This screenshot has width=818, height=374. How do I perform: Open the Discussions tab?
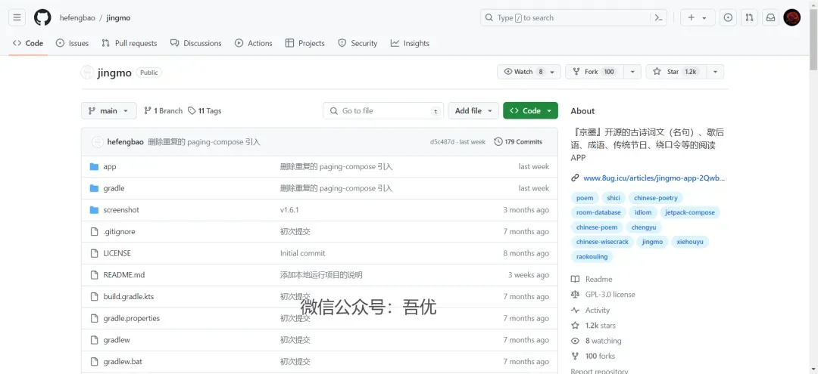[x=196, y=43]
